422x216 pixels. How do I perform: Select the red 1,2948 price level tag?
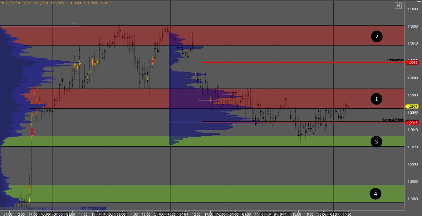412,123
